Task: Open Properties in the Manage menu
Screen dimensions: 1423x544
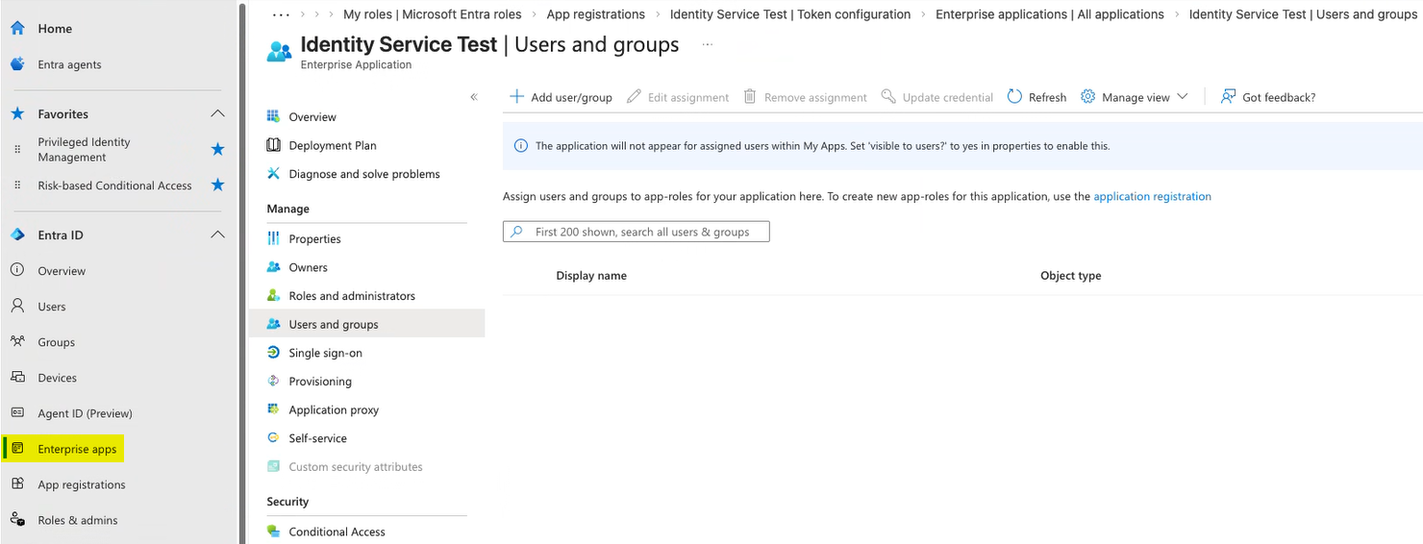Action: click(314, 239)
